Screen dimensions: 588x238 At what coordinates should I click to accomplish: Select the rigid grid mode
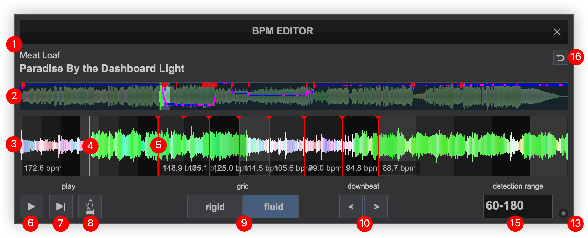click(x=215, y=206)
